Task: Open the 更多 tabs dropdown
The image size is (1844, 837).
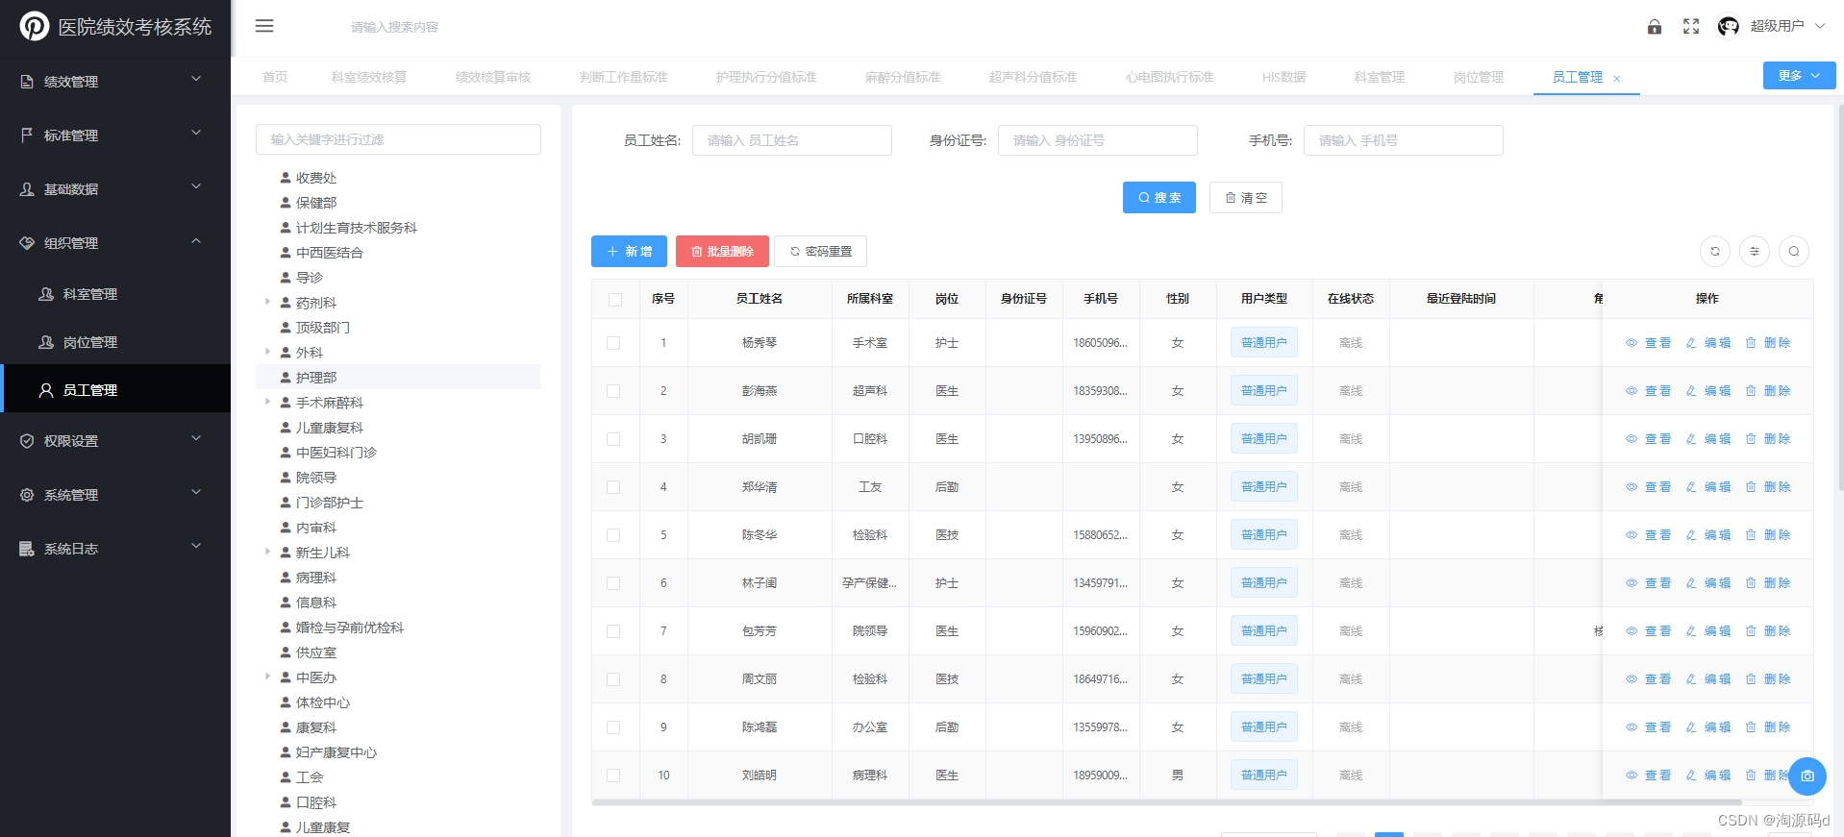Action: 1799,75
